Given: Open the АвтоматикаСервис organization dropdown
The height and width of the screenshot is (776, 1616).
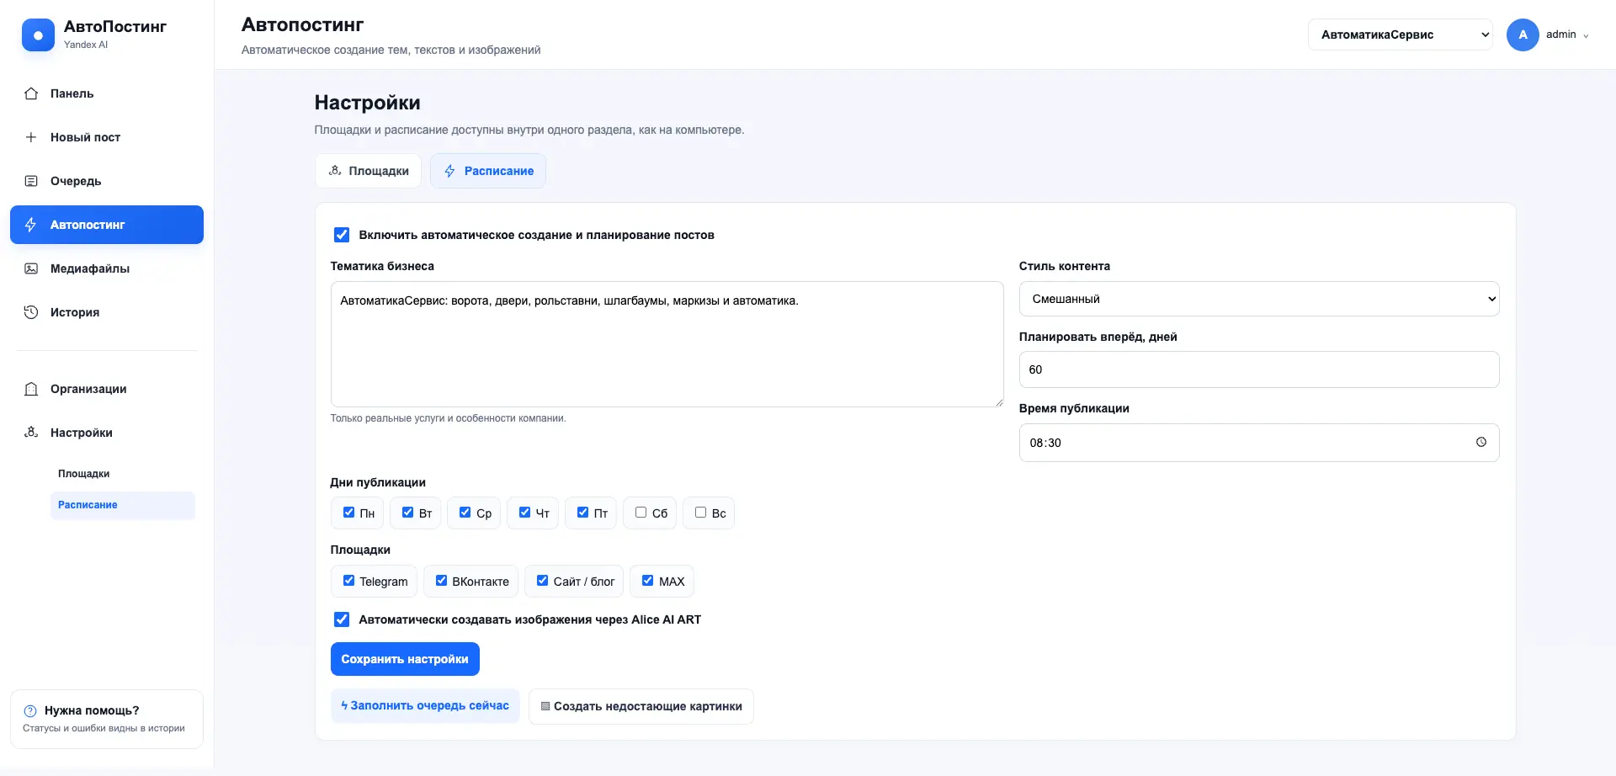Looking at the screenshot, I should pyautogui.click(x=1401, y=35).
